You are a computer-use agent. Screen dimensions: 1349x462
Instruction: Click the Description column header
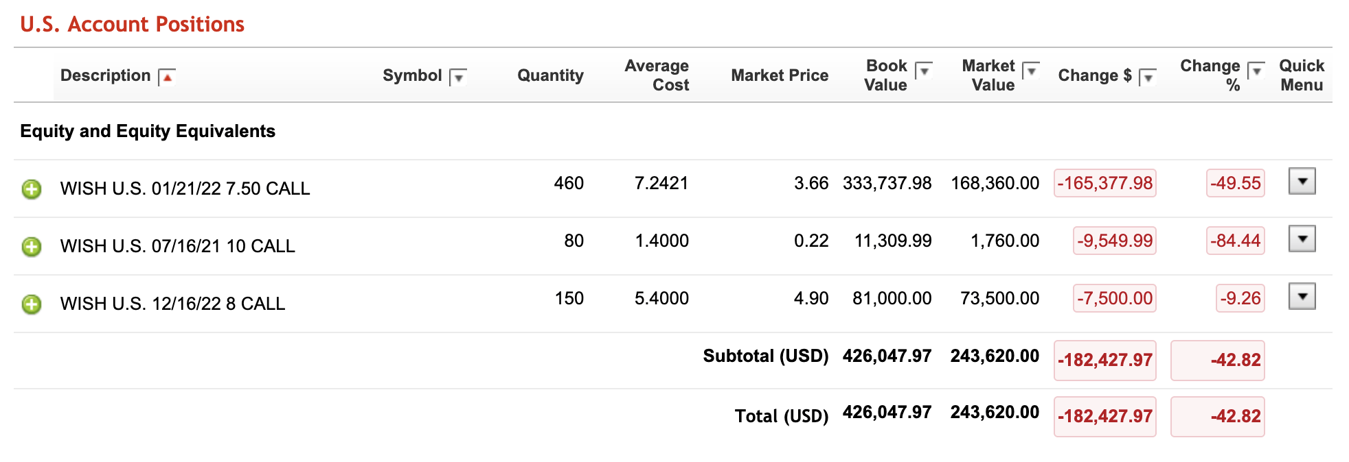(x=105, y=75)
